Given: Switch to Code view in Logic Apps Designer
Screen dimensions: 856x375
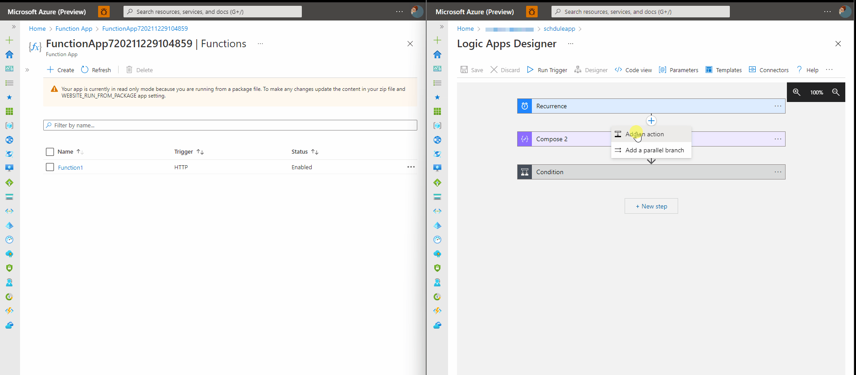Looking at the screenshot, I should point(633,70).
